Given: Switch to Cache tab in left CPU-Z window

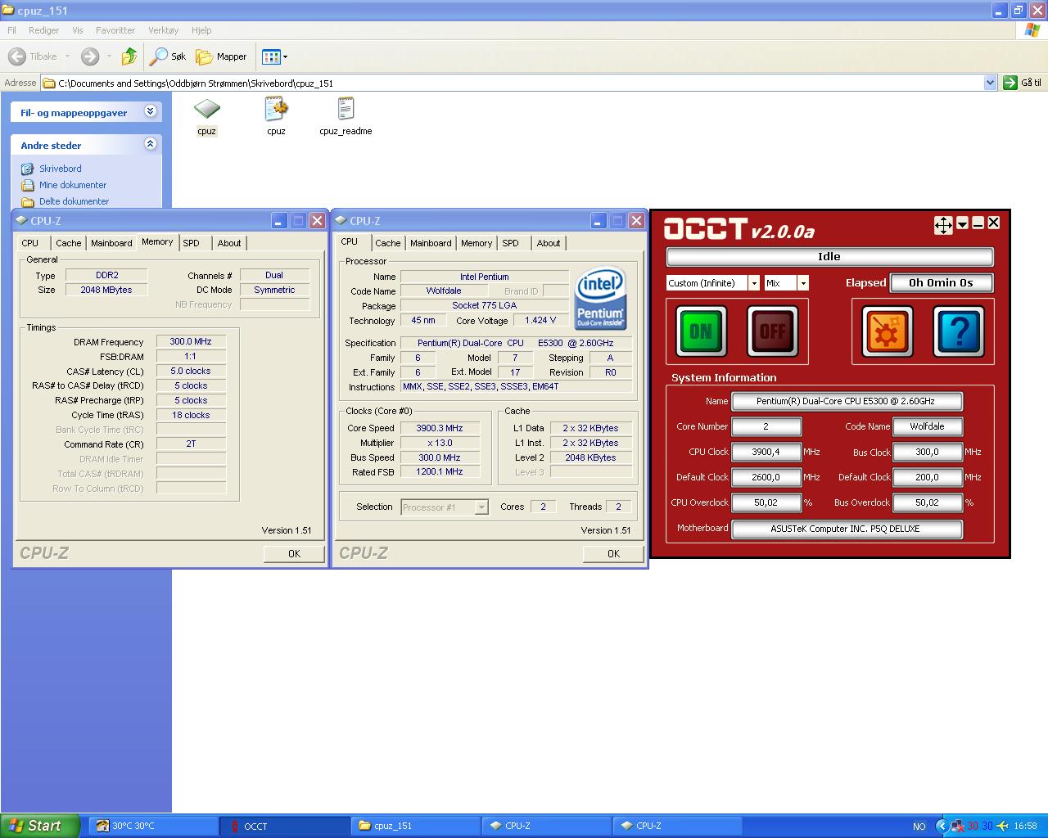Looking at the screenshot, I should click(x=69, y=243).
